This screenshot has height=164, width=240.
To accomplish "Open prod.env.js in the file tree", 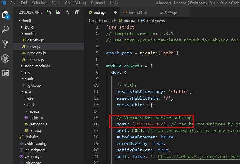I will pyautogui.click(x=36, y=53).
